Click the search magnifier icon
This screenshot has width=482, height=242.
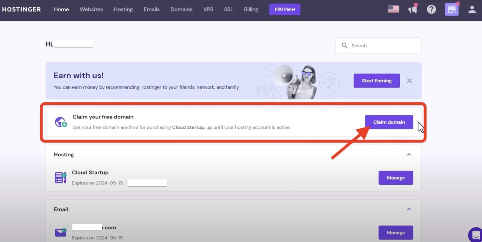point(345,46)
